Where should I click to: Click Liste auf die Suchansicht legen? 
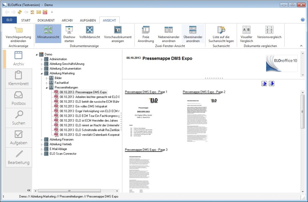[x=221, y=30]
